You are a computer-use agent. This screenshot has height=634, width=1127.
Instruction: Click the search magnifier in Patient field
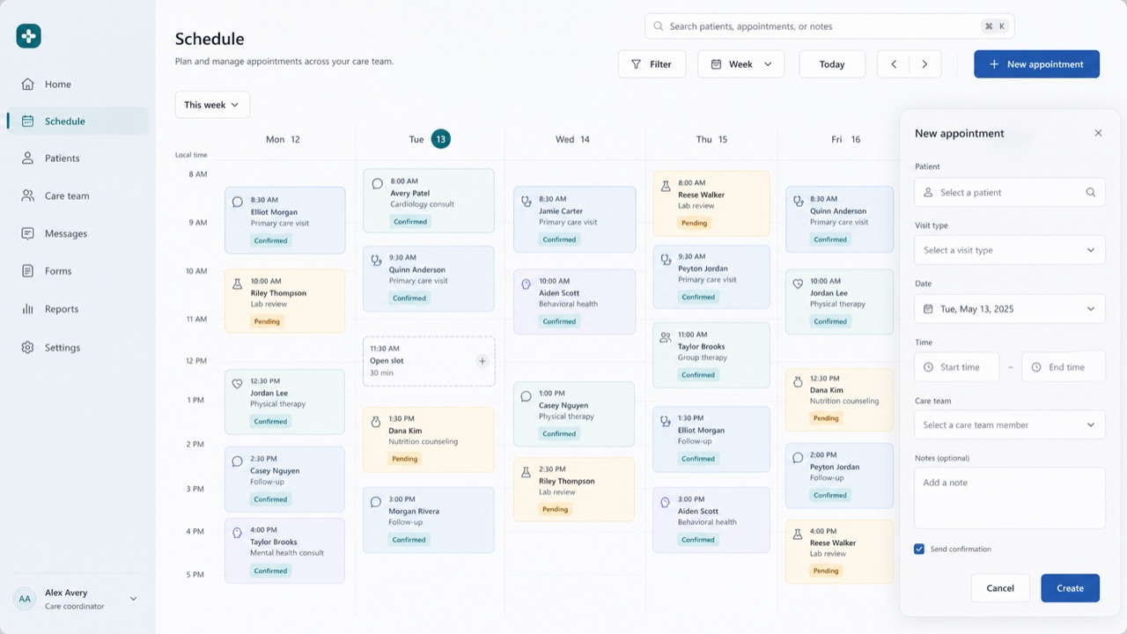[x=1090, y=192]
